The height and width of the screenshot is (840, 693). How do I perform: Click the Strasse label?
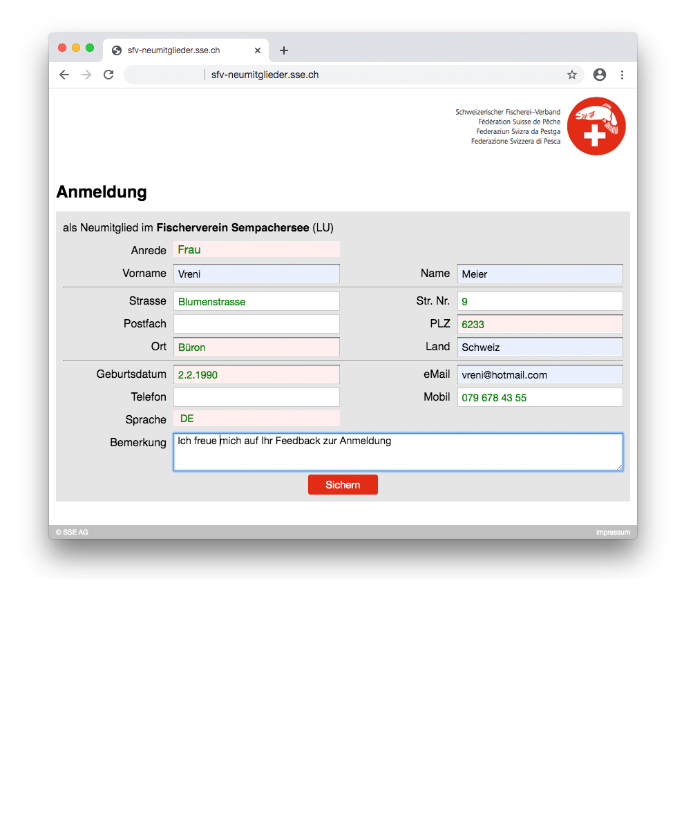(148, 301)
